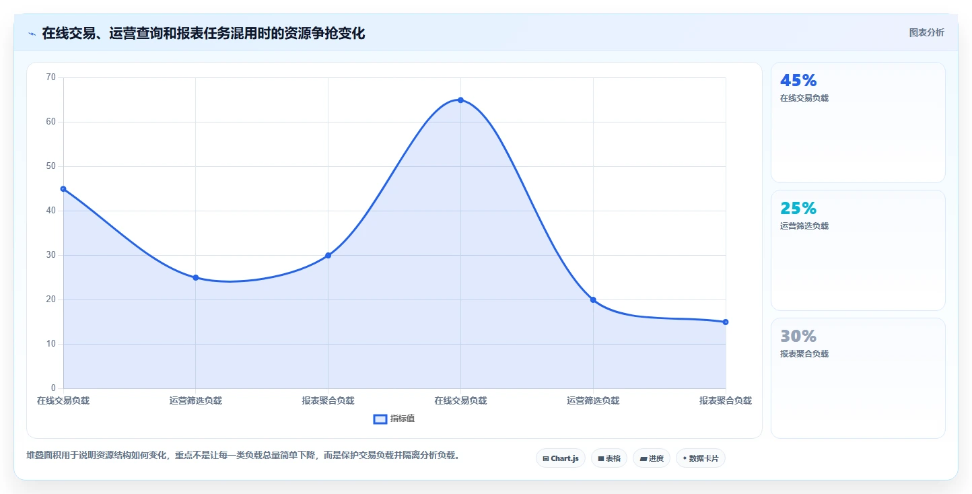Screen dimensions: 972x494
Task: Click the footer note starting with 堆叠面积用于说明
Action: [244, 456]
